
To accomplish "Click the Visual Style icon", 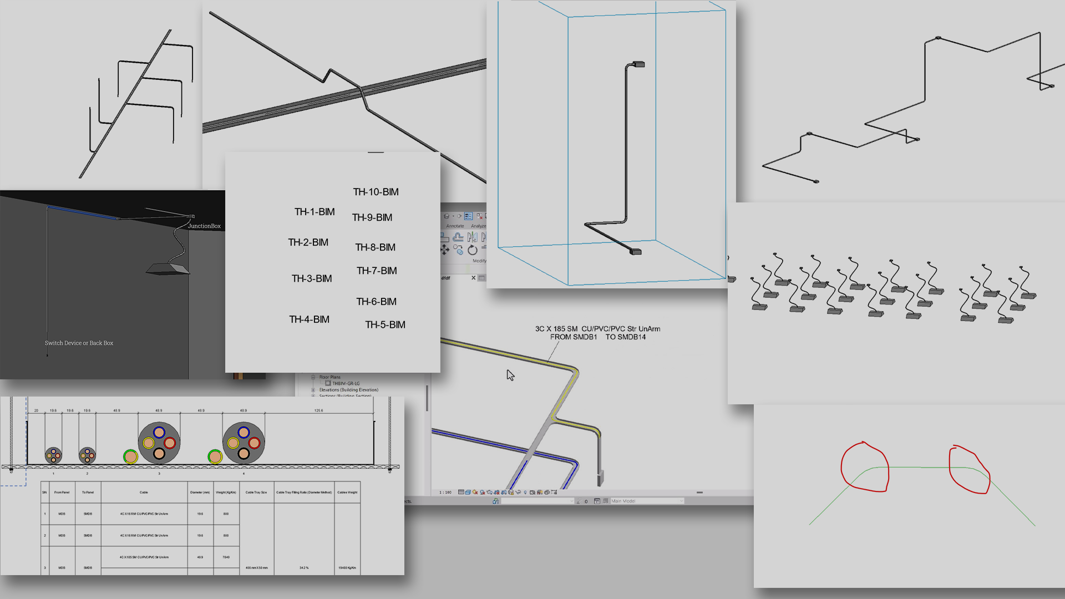I will [468, 492].
